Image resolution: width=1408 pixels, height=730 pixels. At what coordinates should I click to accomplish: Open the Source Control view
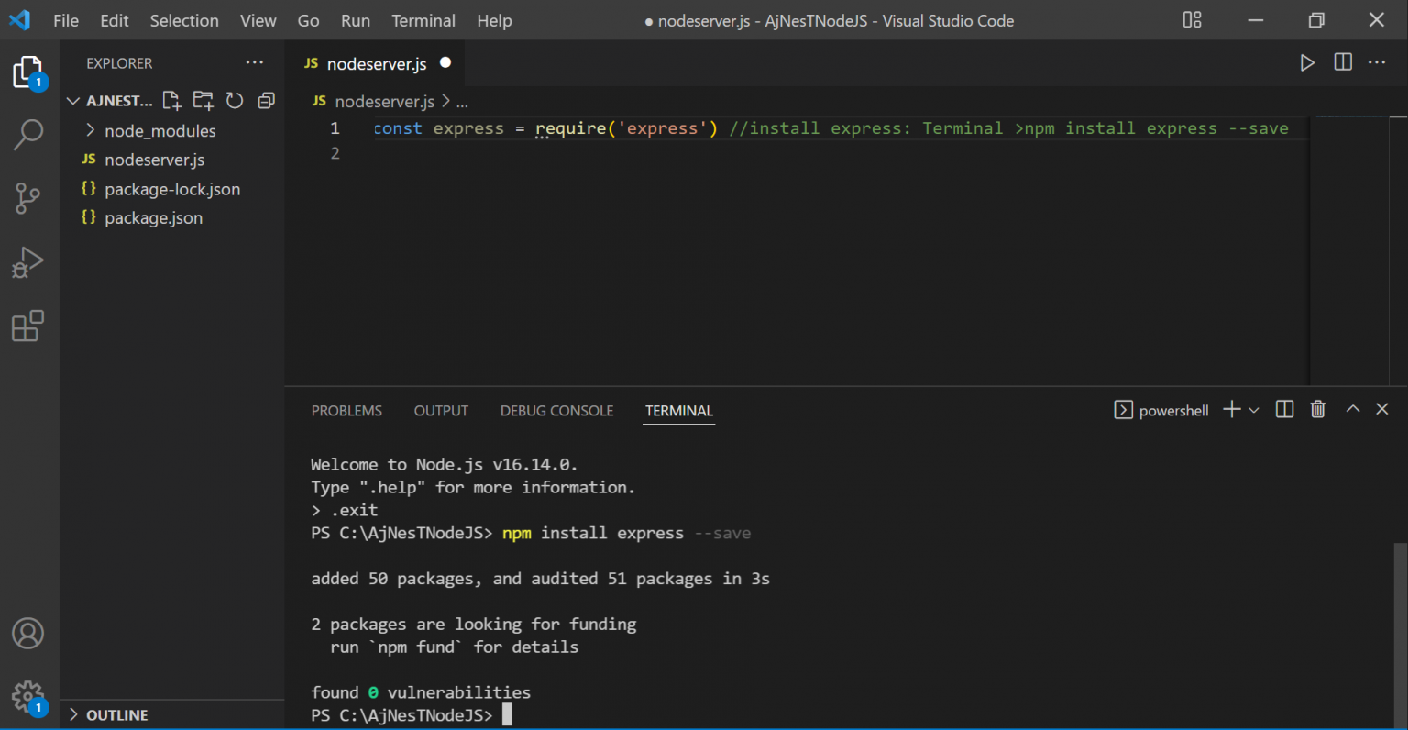tap(27, 198)
